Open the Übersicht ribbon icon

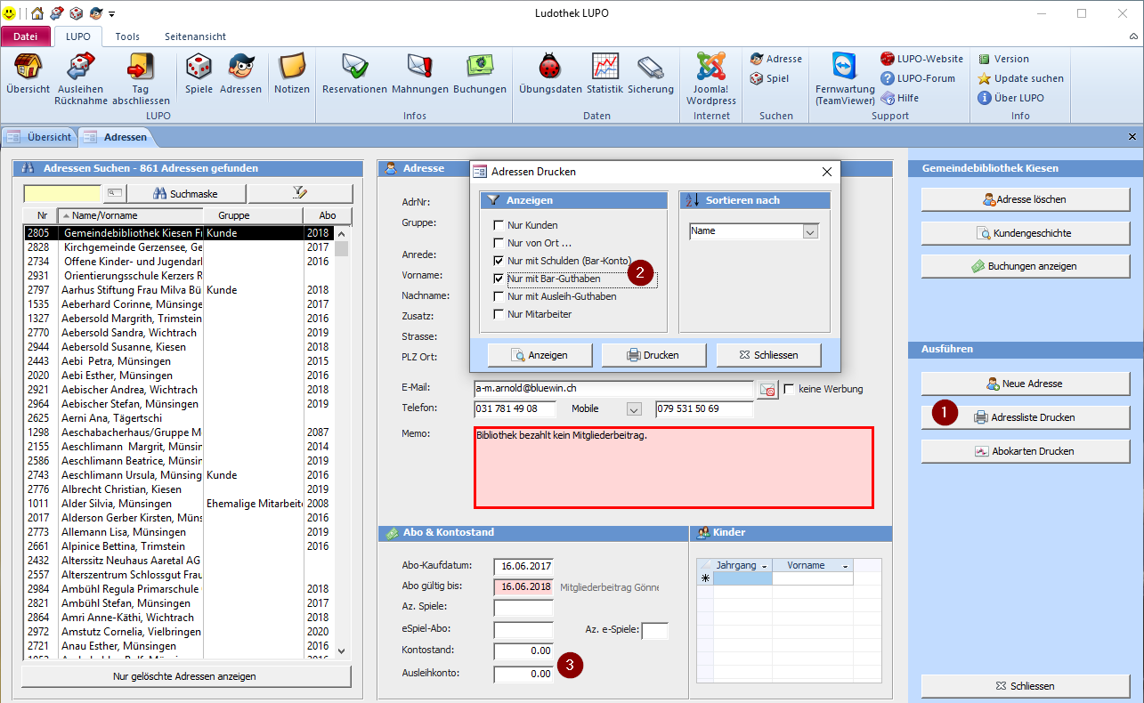point(28,73)
